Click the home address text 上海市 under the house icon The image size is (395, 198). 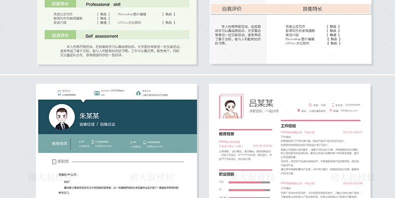(155, 95)
